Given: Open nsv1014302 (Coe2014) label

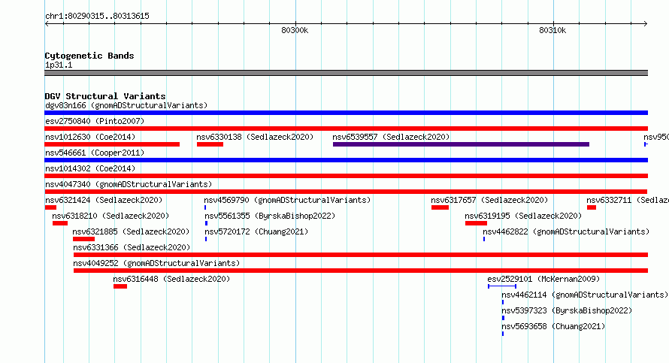Looking at the screenshot, I should 90,168.
